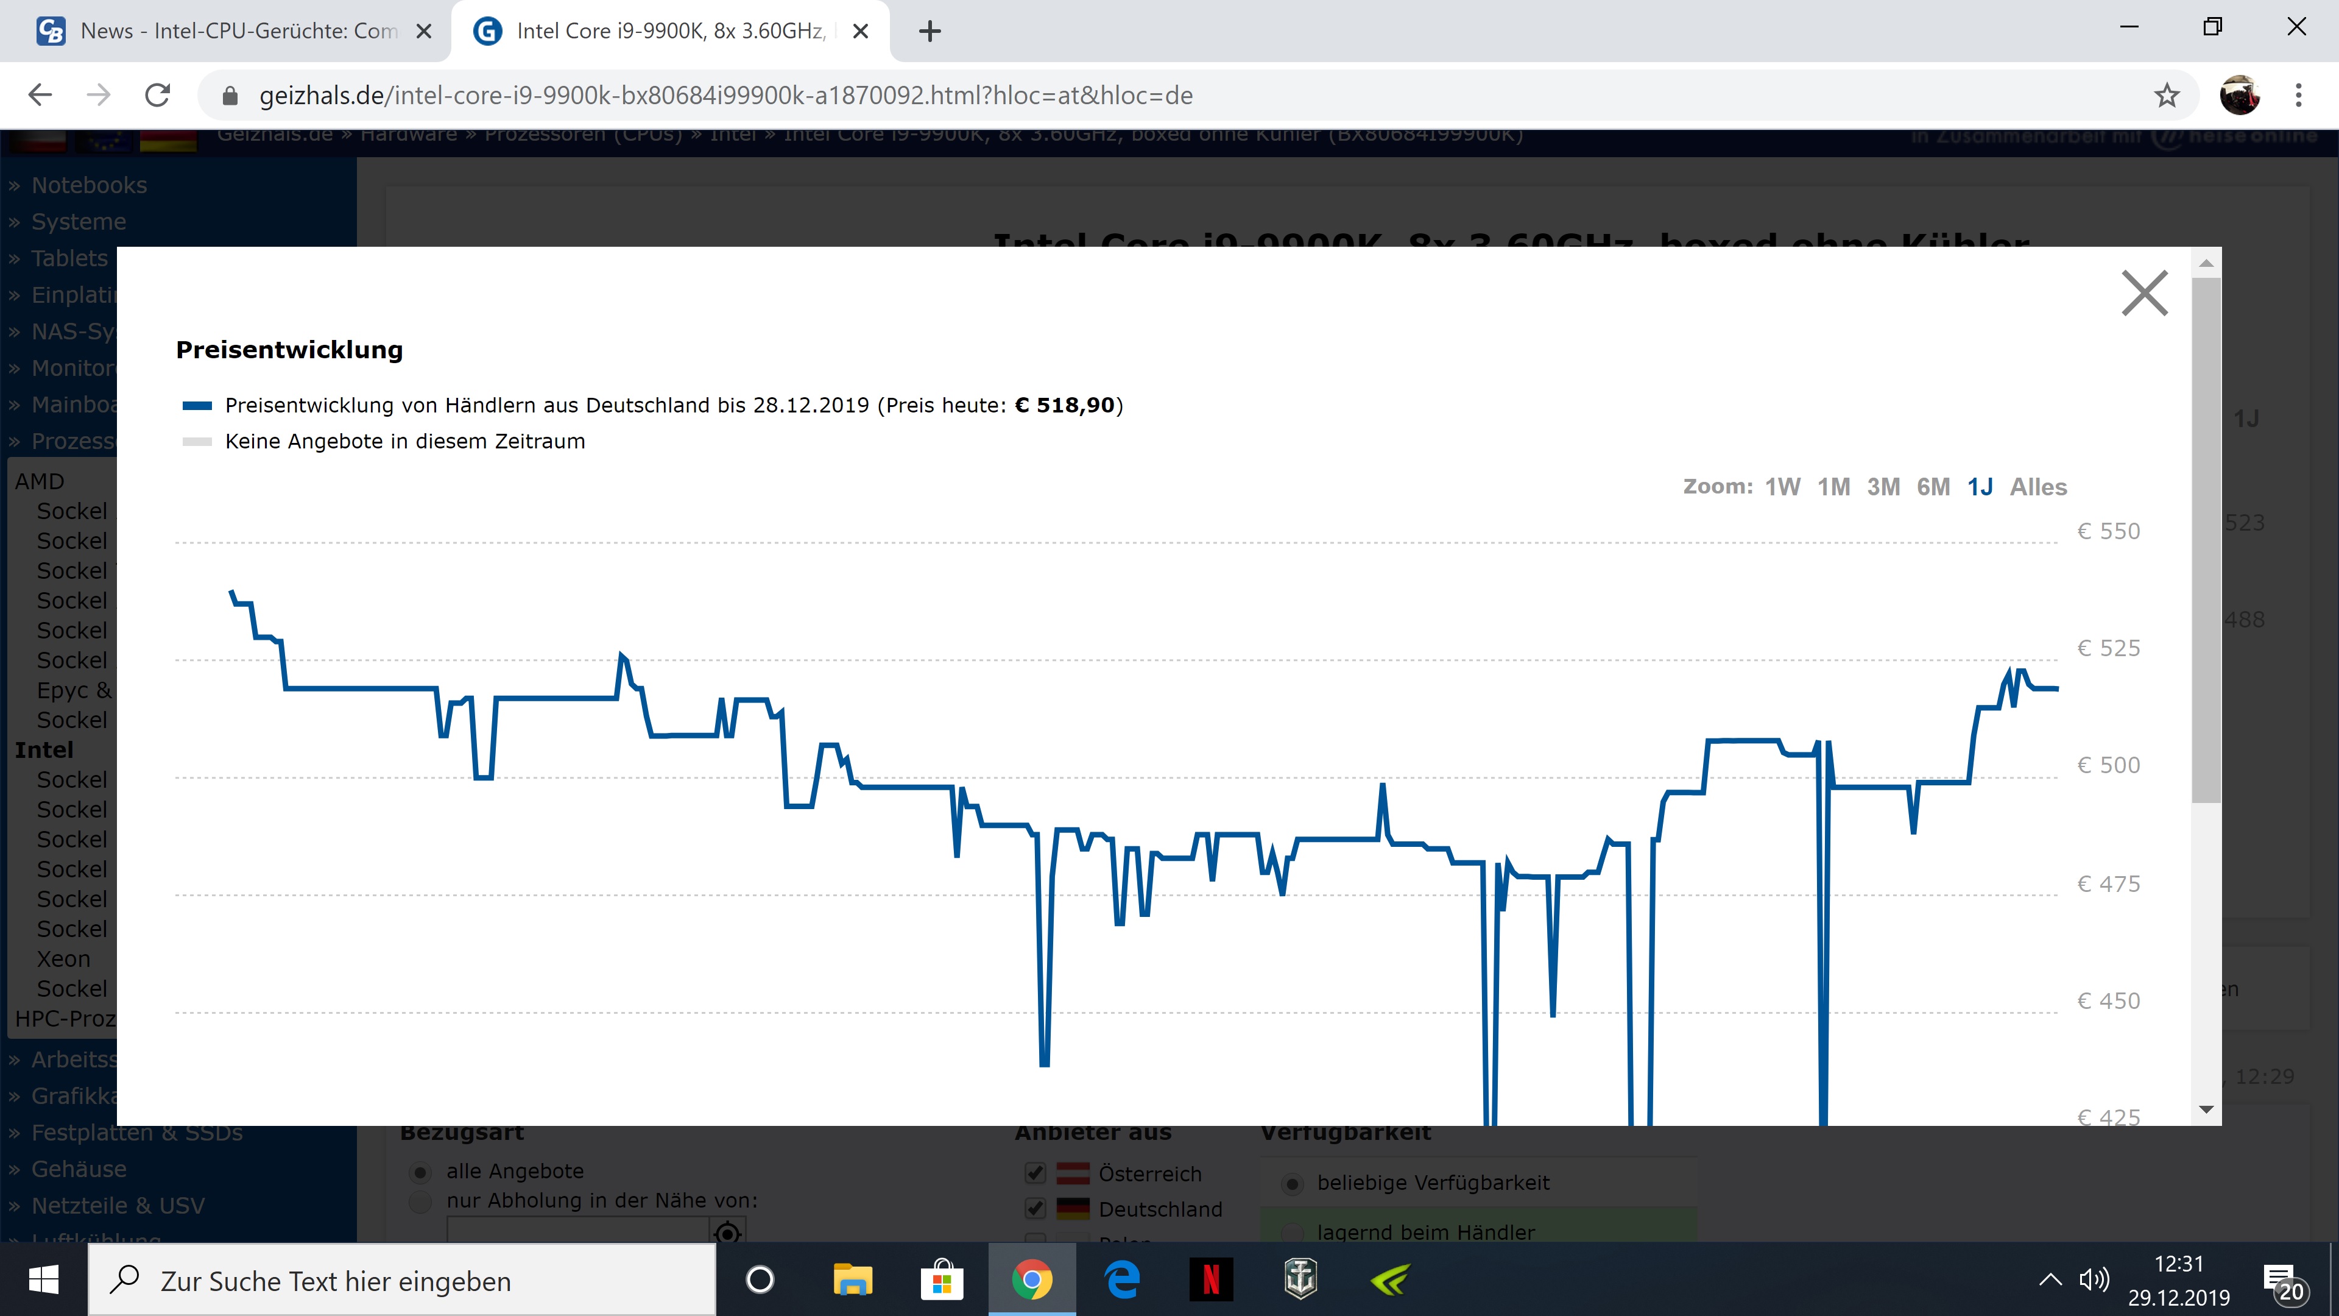Reload the page

coord(158,96)
